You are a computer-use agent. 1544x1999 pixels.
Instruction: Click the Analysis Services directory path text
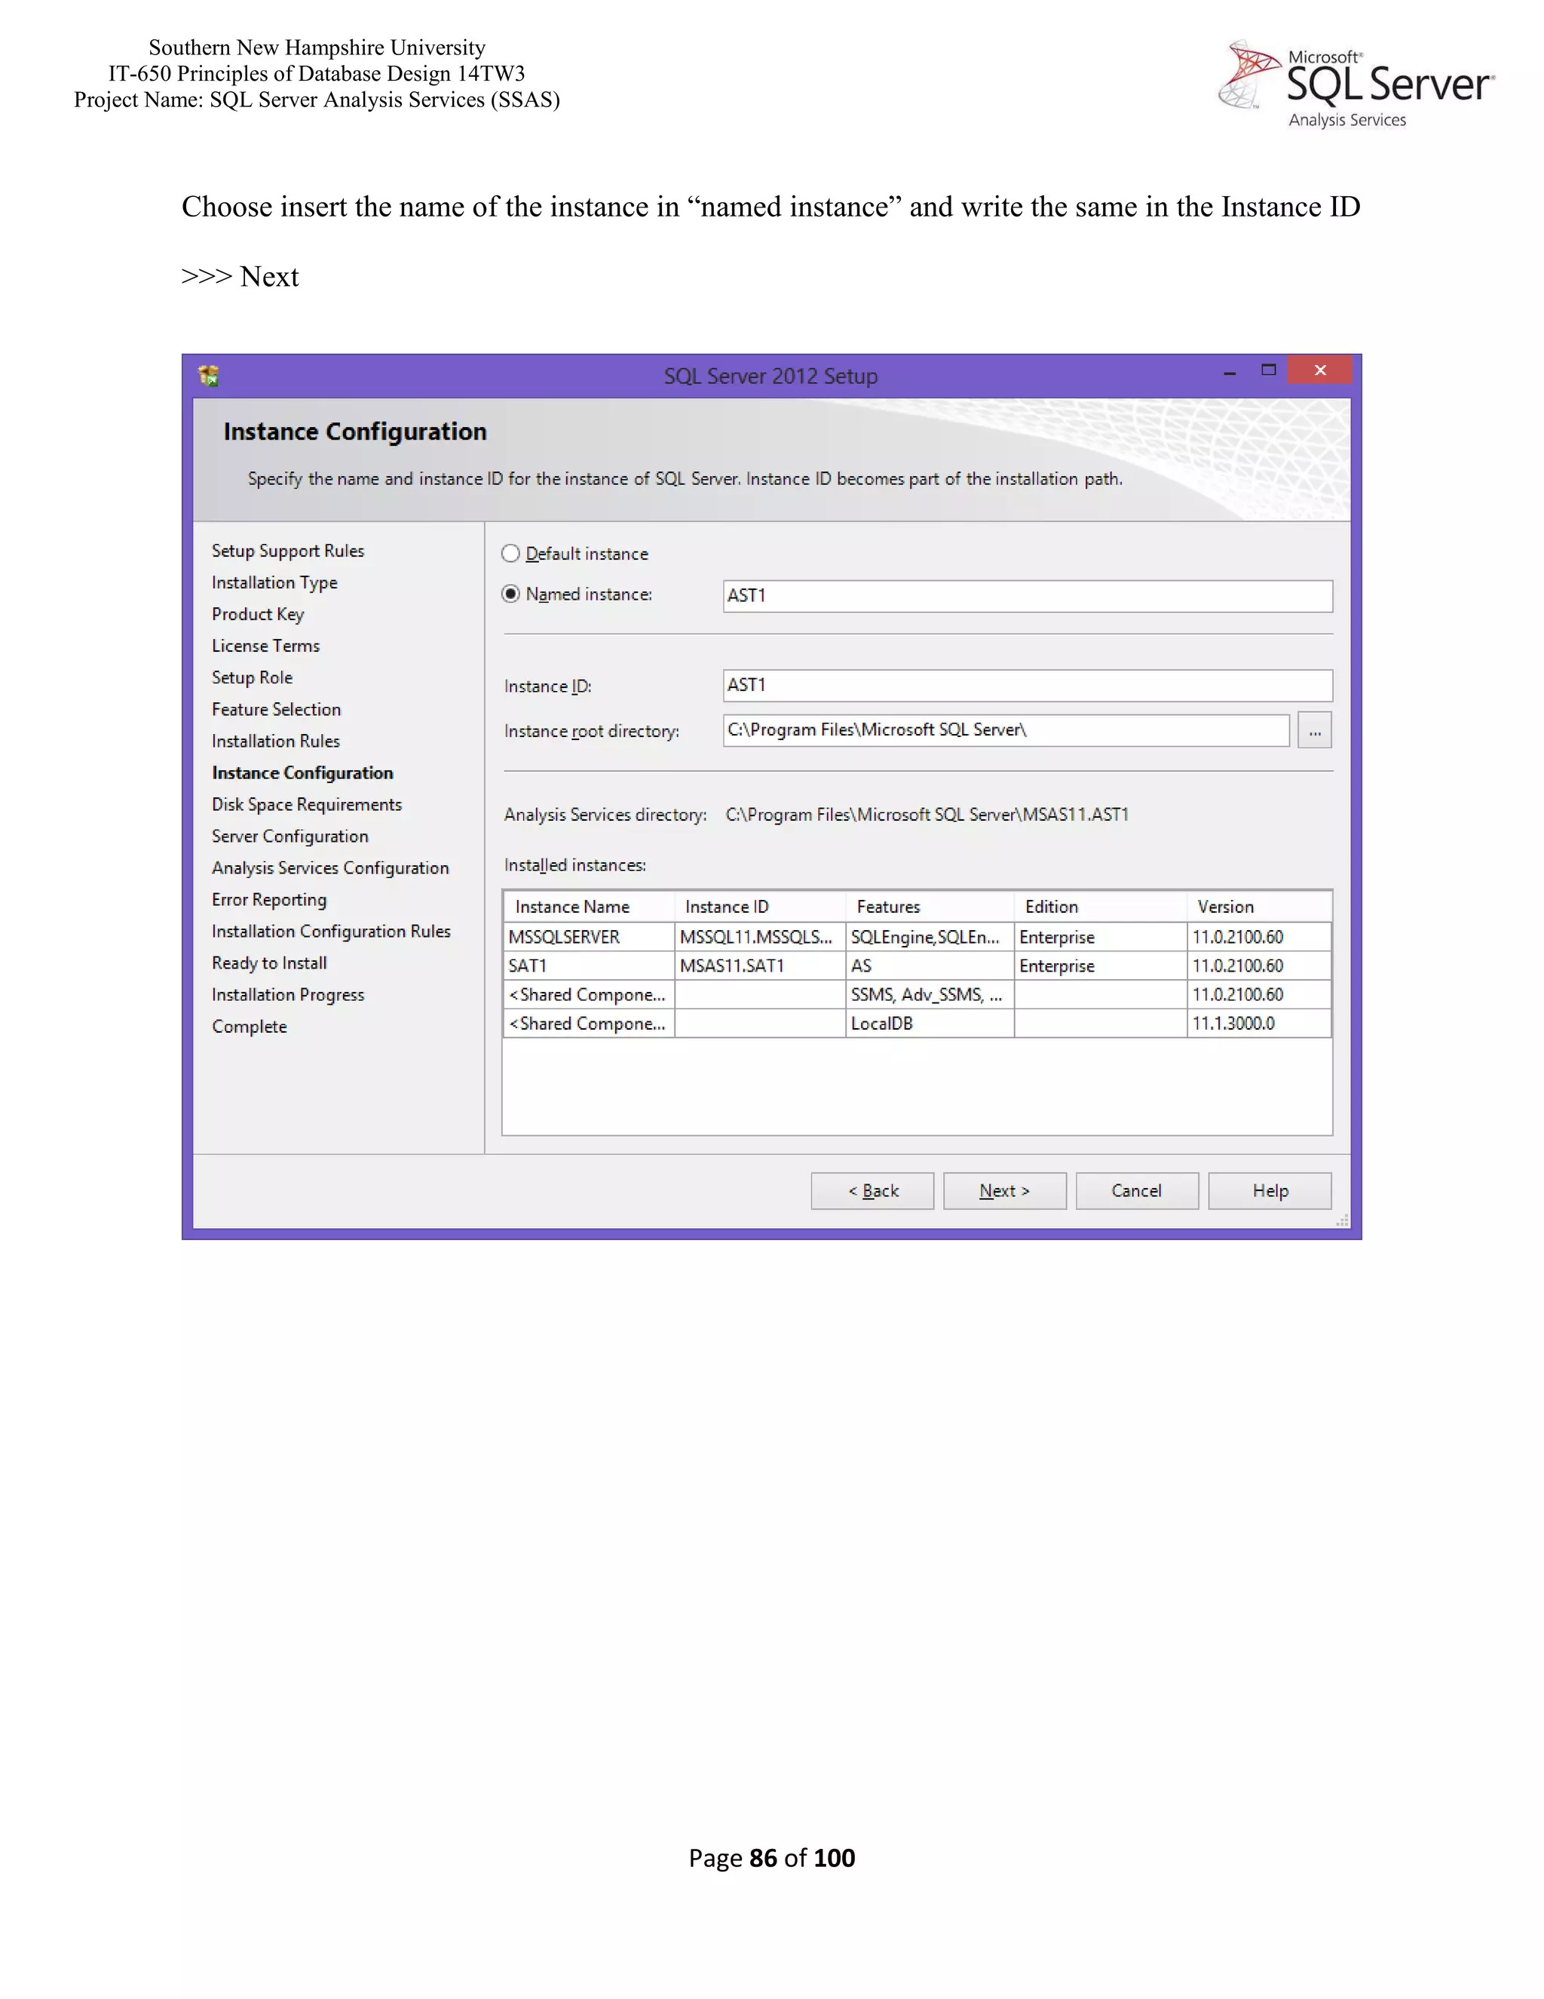click(x=927, y=815)
